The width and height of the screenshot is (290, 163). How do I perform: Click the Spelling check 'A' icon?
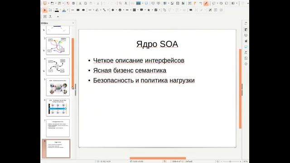[x=126, y=3]
